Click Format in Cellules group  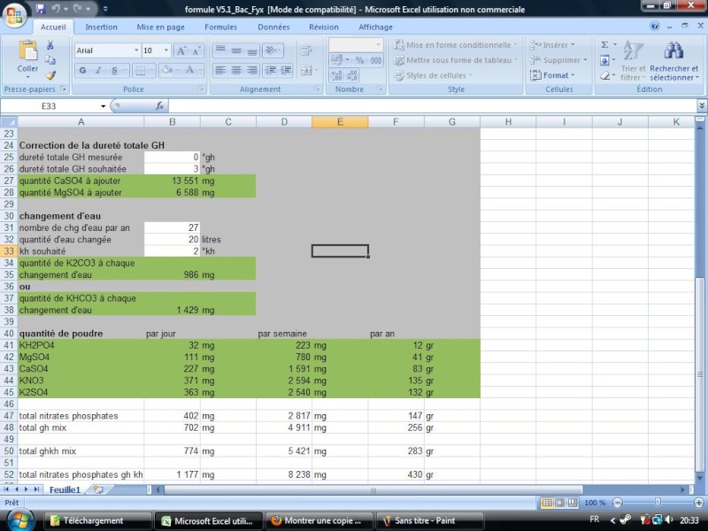(x=552, y=75)
